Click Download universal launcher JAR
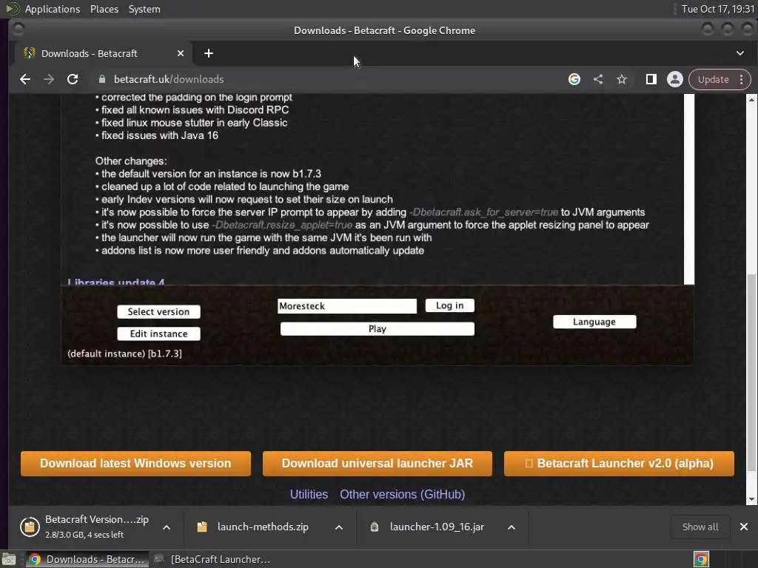Screen dimensions: 758x568 377,464
